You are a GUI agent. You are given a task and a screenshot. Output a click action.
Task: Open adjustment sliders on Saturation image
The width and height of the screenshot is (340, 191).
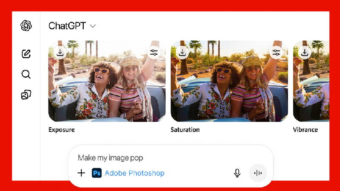point(276,52)
